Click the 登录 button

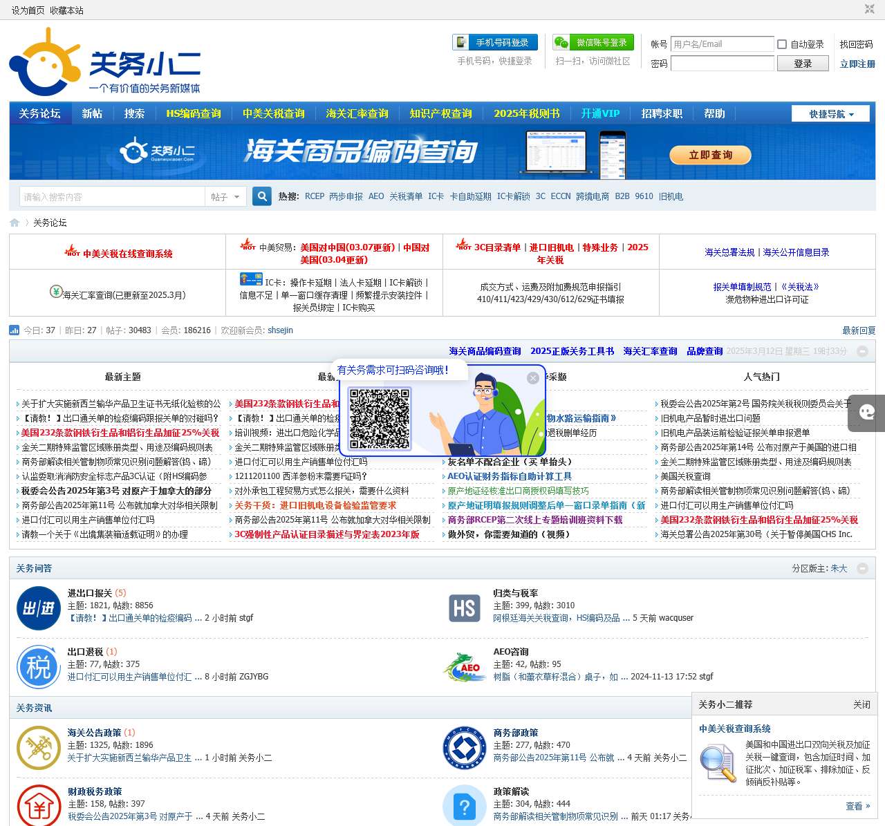click(x=803, y=64)
